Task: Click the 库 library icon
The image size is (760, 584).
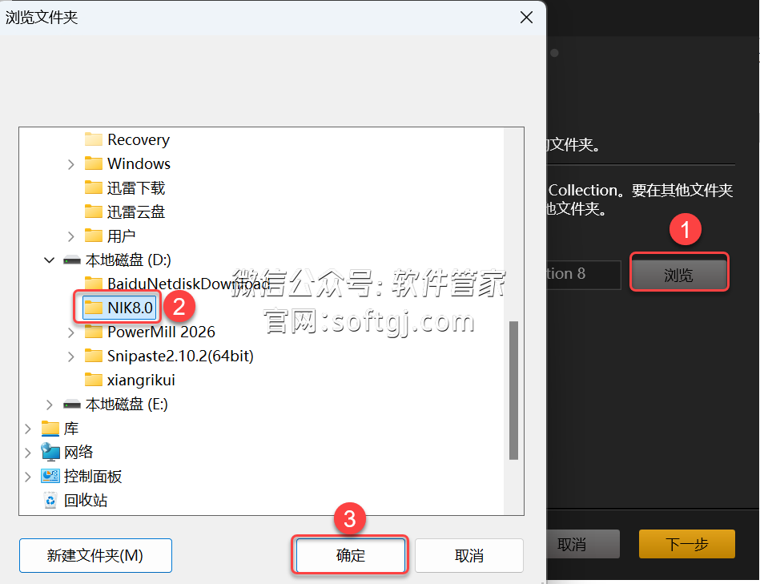Action: pos(50,429)
